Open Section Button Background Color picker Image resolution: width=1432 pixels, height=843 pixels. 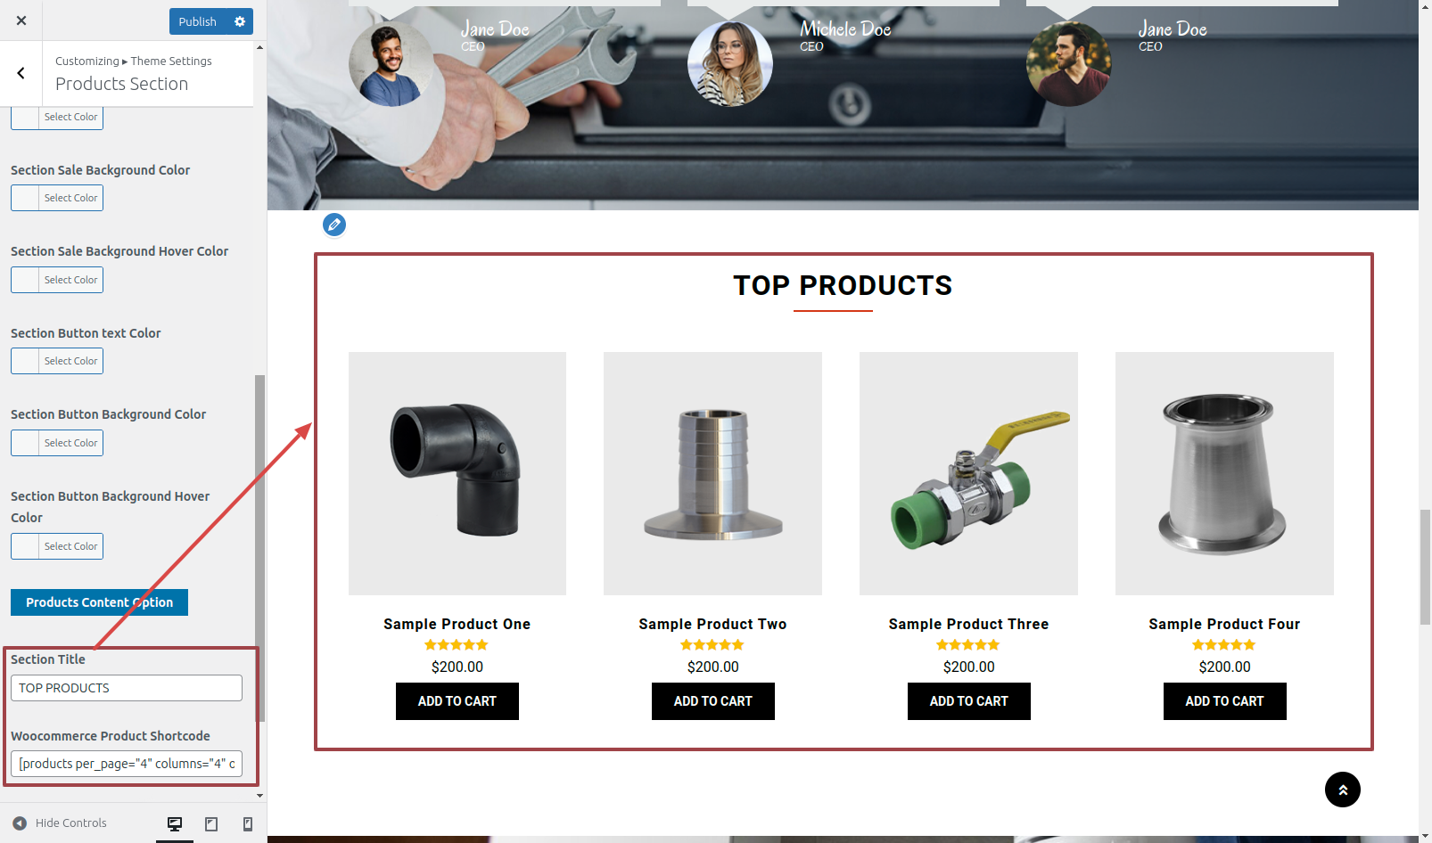tap(57, 443)
